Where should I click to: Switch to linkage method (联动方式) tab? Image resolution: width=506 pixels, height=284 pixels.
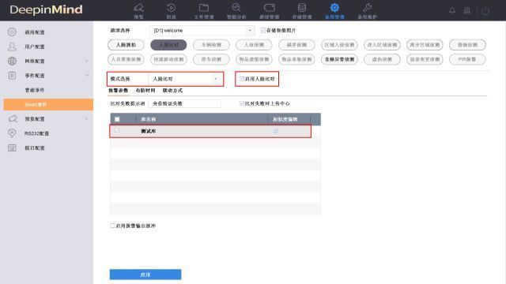pyautogui.click(x=172, y=91)
